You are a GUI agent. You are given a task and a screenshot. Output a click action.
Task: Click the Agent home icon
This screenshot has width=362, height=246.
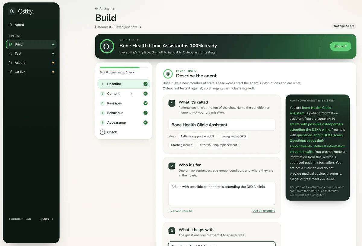(x=11, y=25)
